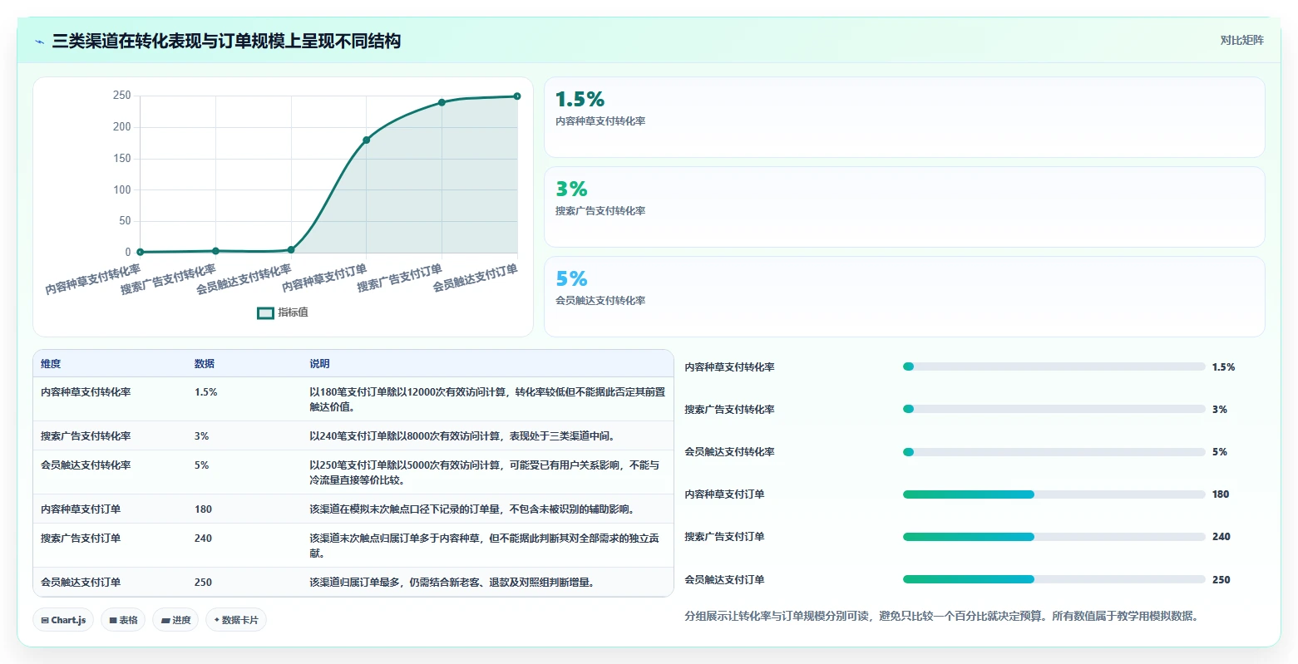
Task: Click the chart point for 会员触达支付转化率
Action: click(x=291, y=249)
